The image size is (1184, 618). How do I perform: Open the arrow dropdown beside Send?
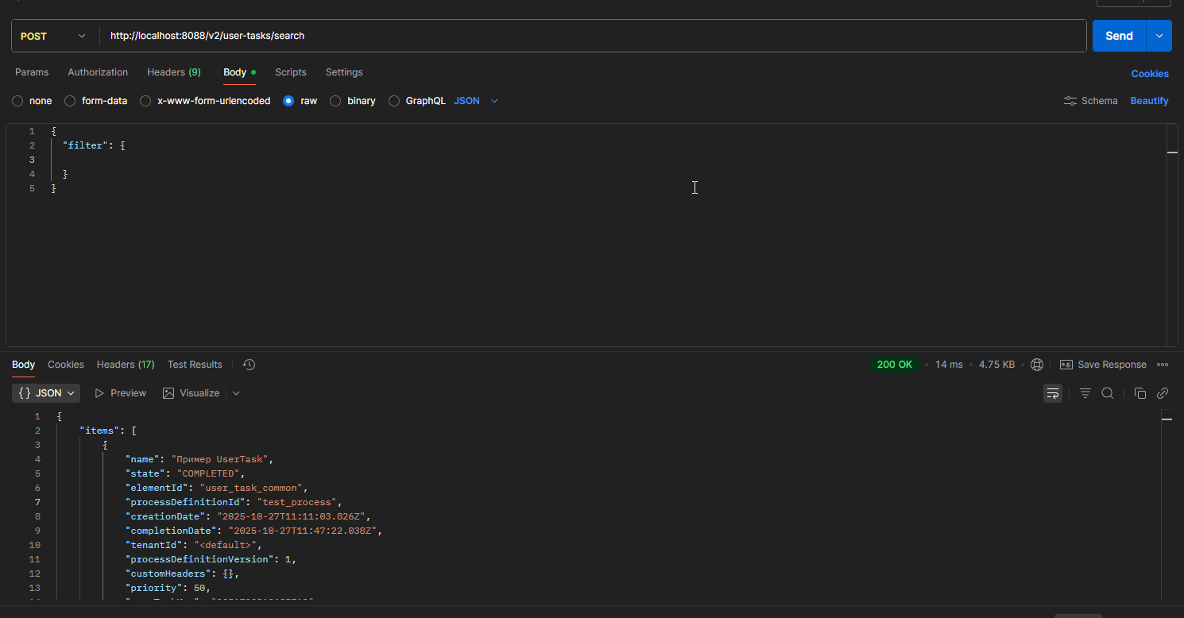(x=1159, y=36)
